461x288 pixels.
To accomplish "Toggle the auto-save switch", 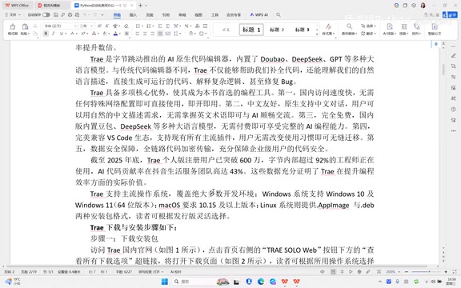I will pos(46,14).
